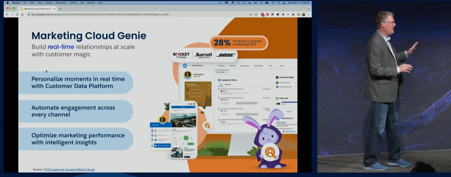This screenshot has height=177, width=451.
Task: Open the Bluetooth status menu
Action: click(x=261, y=3)
